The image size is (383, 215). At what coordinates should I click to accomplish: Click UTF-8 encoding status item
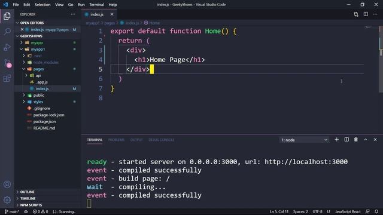pos(317,211)
